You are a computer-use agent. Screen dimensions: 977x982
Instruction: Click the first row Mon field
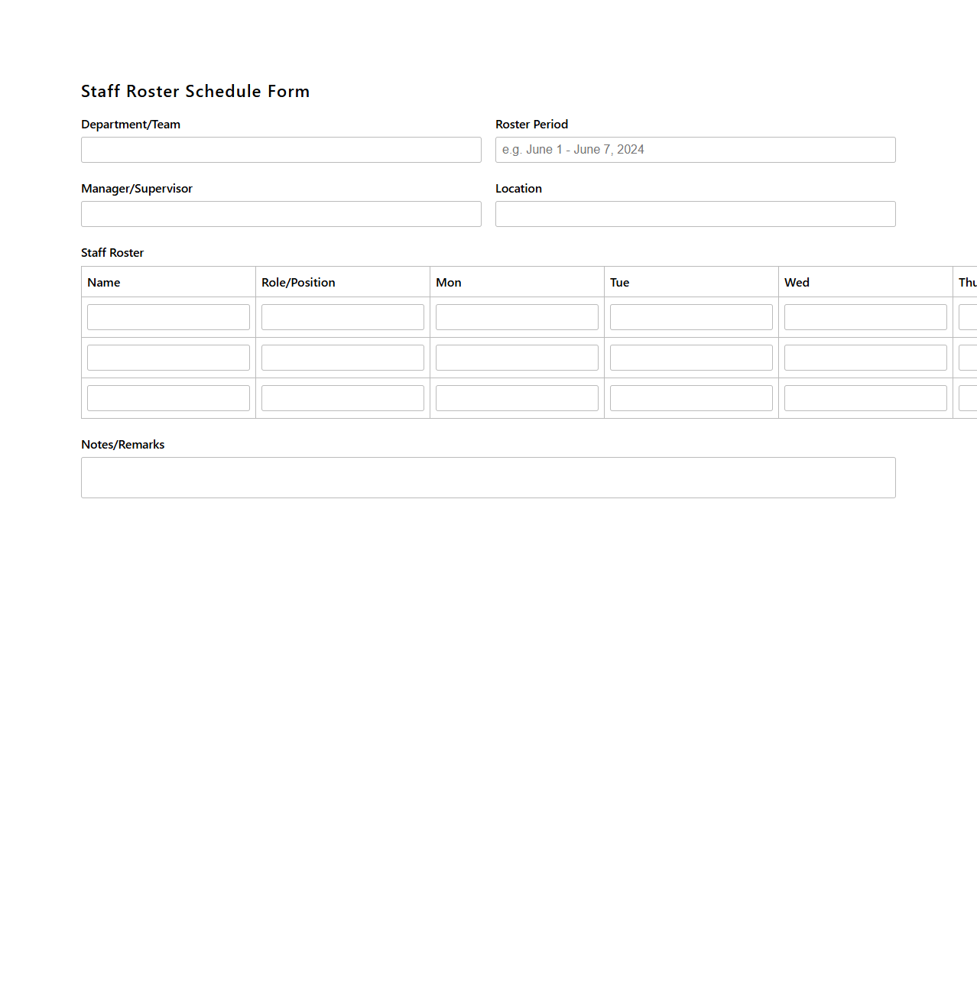tap(516, 316)
